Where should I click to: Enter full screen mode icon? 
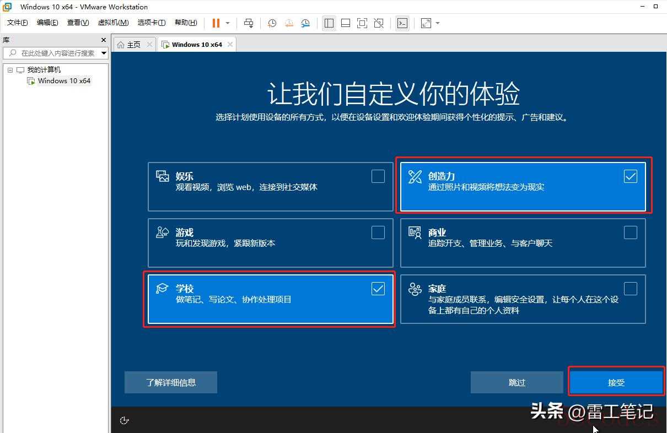click(x=362, y=23)
